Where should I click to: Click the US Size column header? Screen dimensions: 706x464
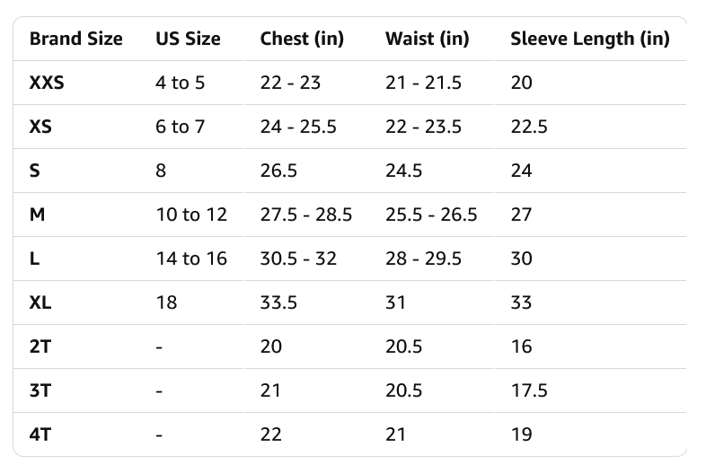pos(188,39)
